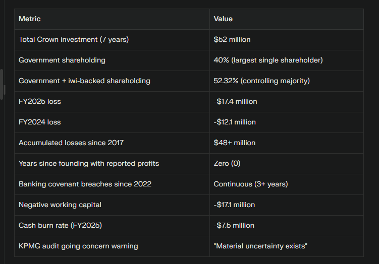This screenshot has height=264, width=379.
Task: Click the "Continuous (3+ years)" value cell
Action: [x=251, y=184]
